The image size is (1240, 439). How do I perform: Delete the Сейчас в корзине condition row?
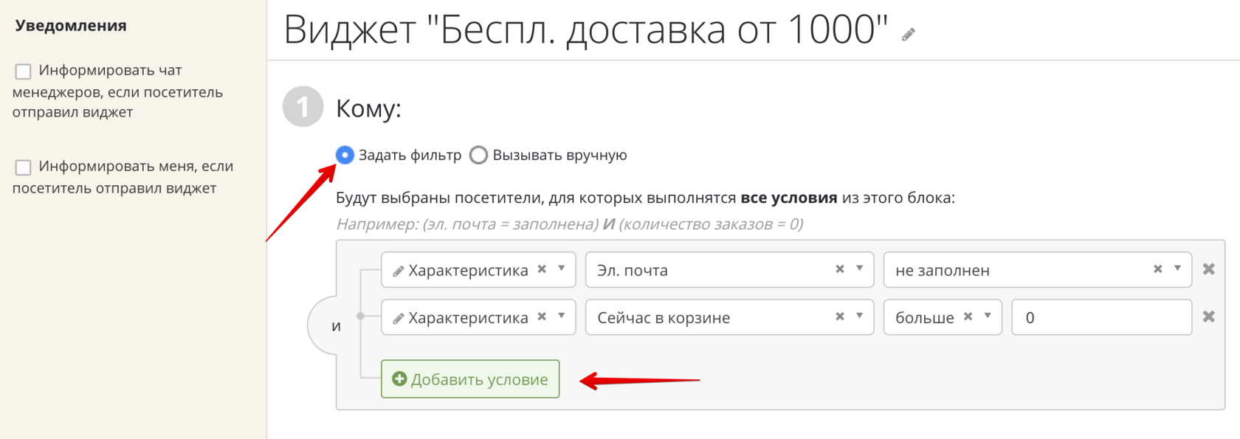(1209, 317)
